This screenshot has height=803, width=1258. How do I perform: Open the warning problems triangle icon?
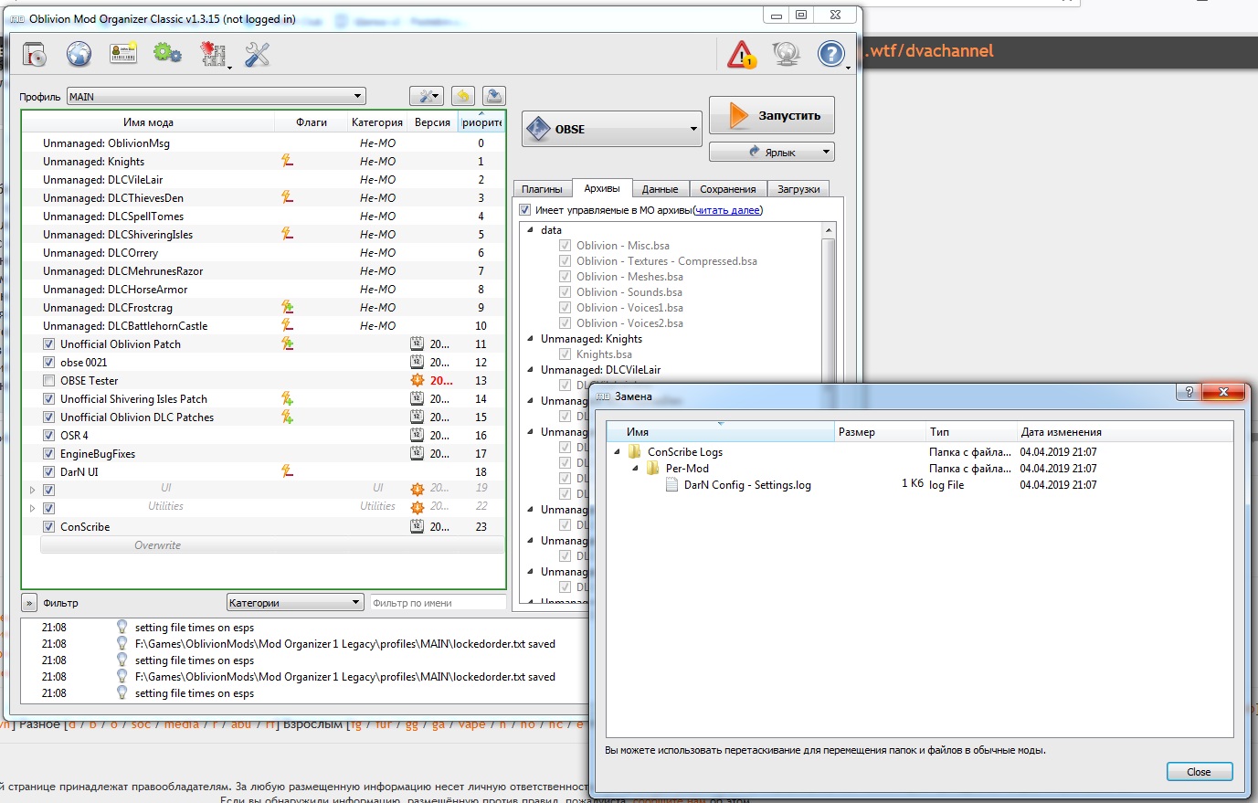click(x=741, y=55)
